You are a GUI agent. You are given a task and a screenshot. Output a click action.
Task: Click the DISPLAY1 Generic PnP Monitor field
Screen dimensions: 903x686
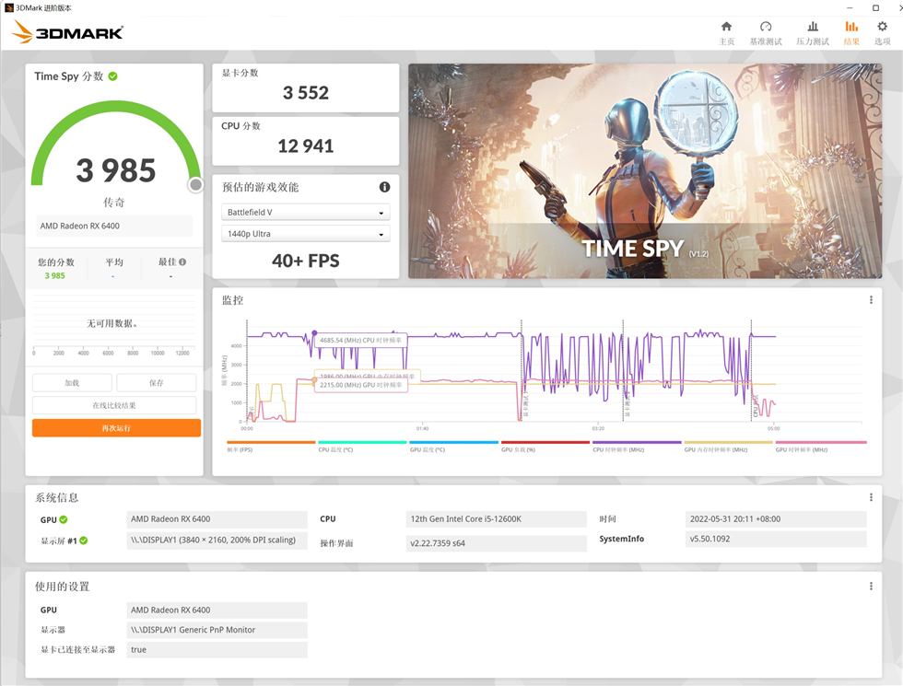pyautogui.click(x=217, y=630)
